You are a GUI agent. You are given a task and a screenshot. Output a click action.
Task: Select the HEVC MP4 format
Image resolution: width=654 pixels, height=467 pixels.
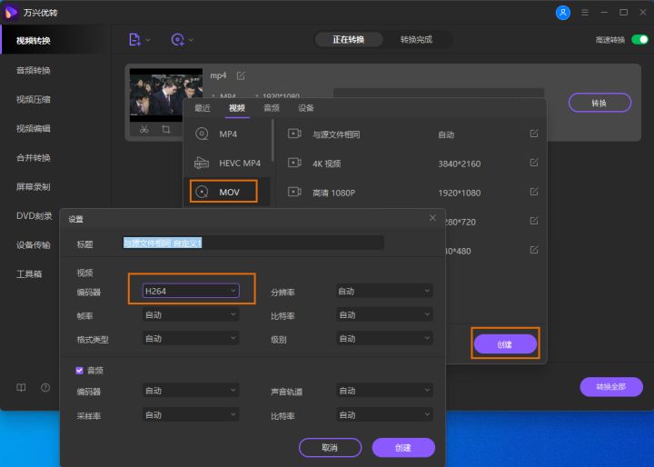pos(228,164)
